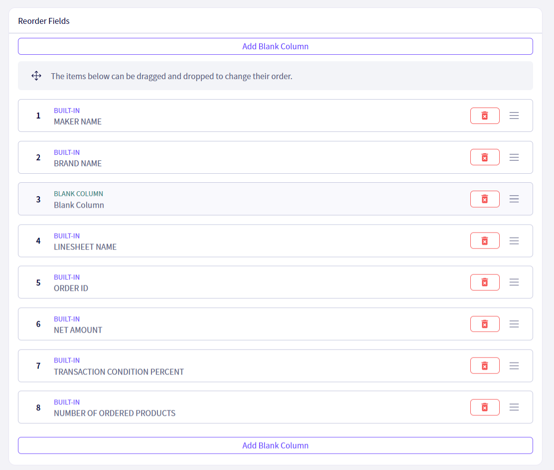This screenshot has width=554, height=470.
Task: Remove the Blank Column row
Action: pyautogui.click(x=485, y=199)
